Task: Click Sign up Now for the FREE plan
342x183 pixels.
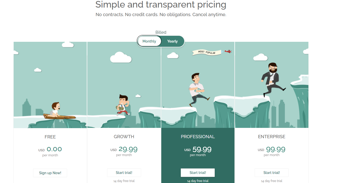Action: (50, 173)
